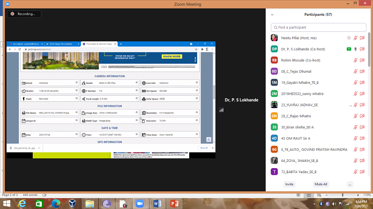This screenshot has width=373, height=209.
Task: Toggle mute for 28_C_Rajas Mhatre
Action: (355, 116)
